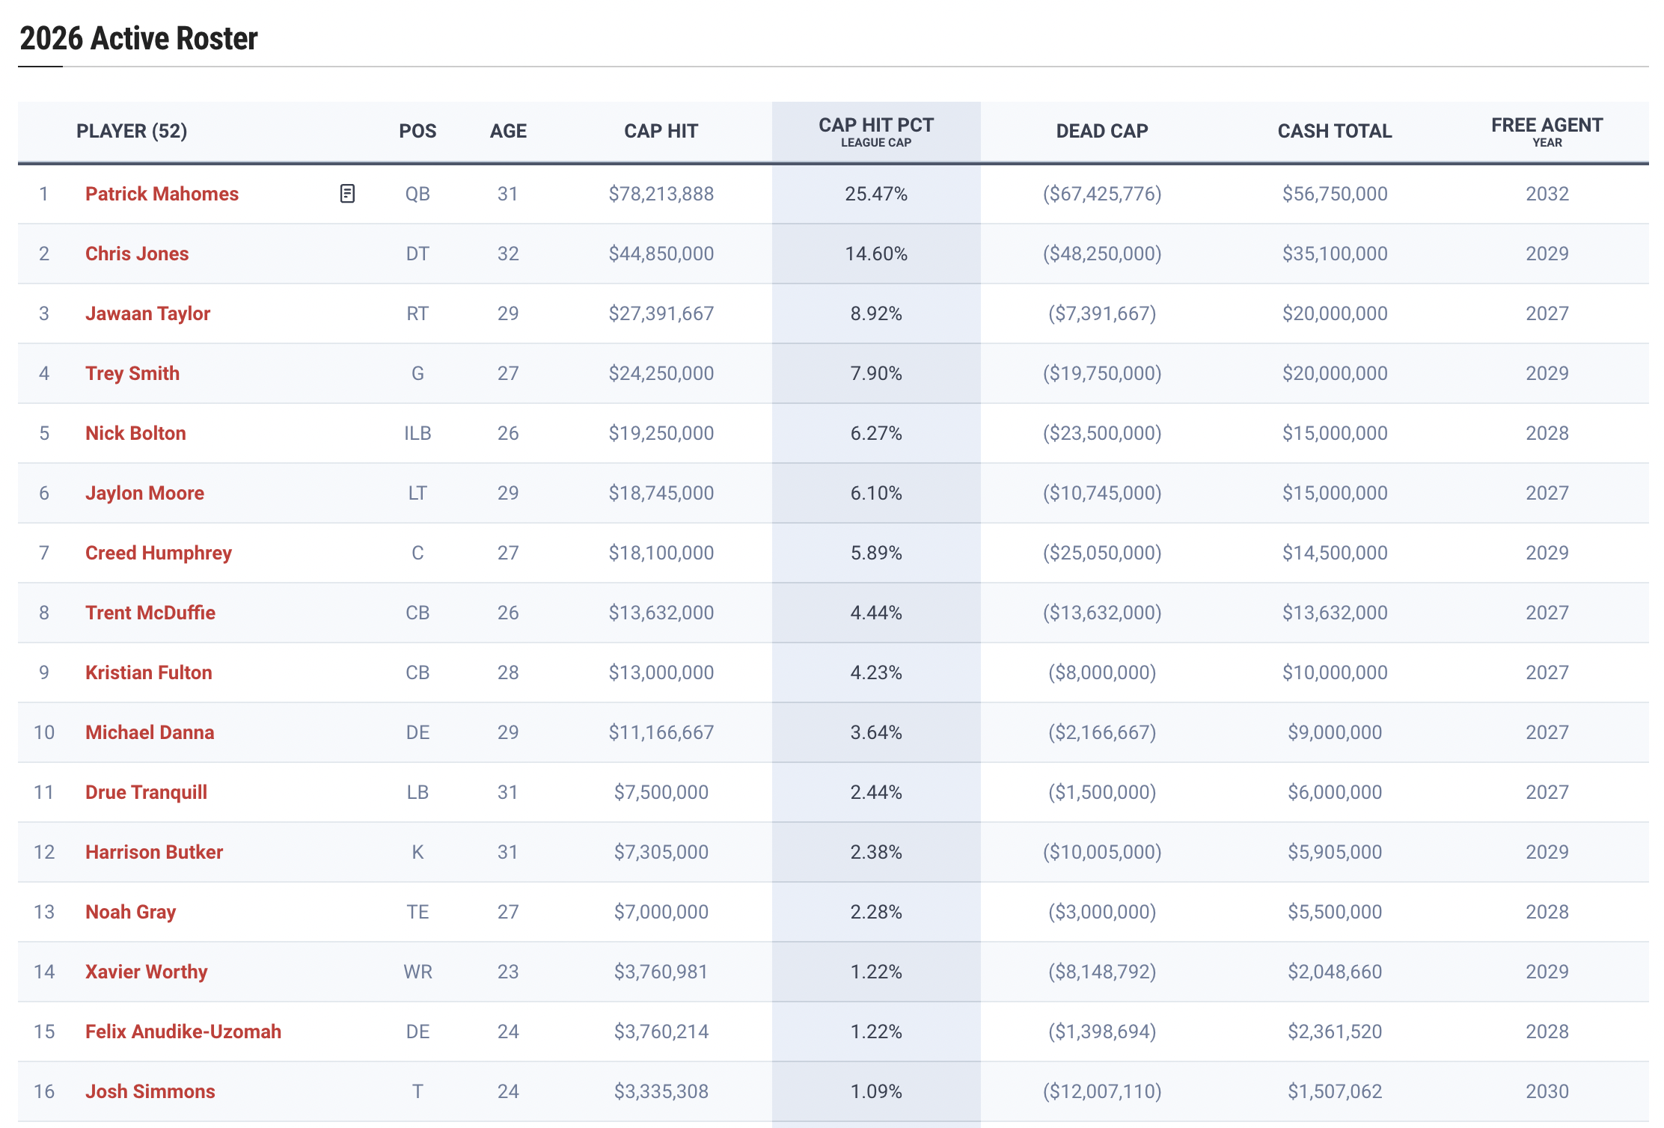Open Noah Gray player link

point(130,912)
